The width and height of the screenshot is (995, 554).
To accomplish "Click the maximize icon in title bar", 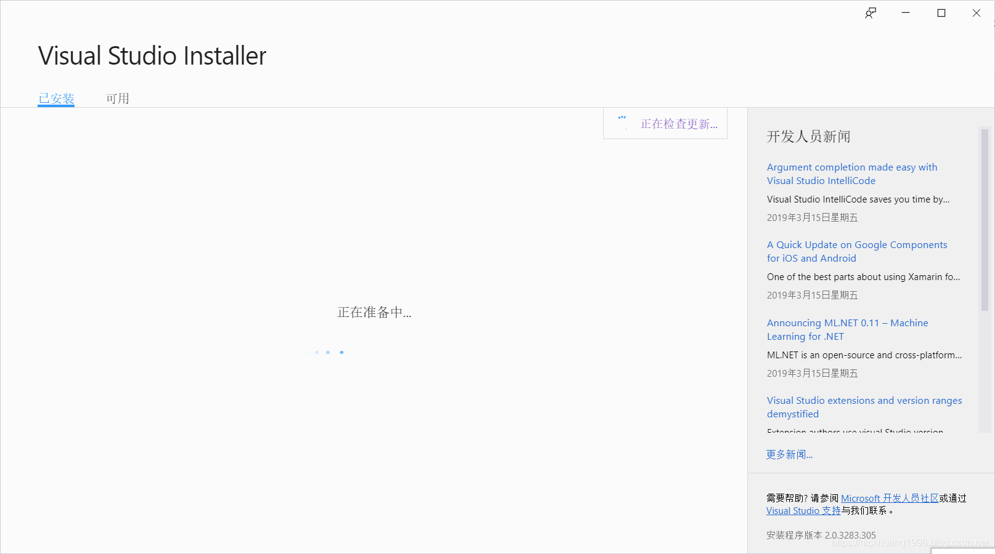I will (x=941, y=12).
